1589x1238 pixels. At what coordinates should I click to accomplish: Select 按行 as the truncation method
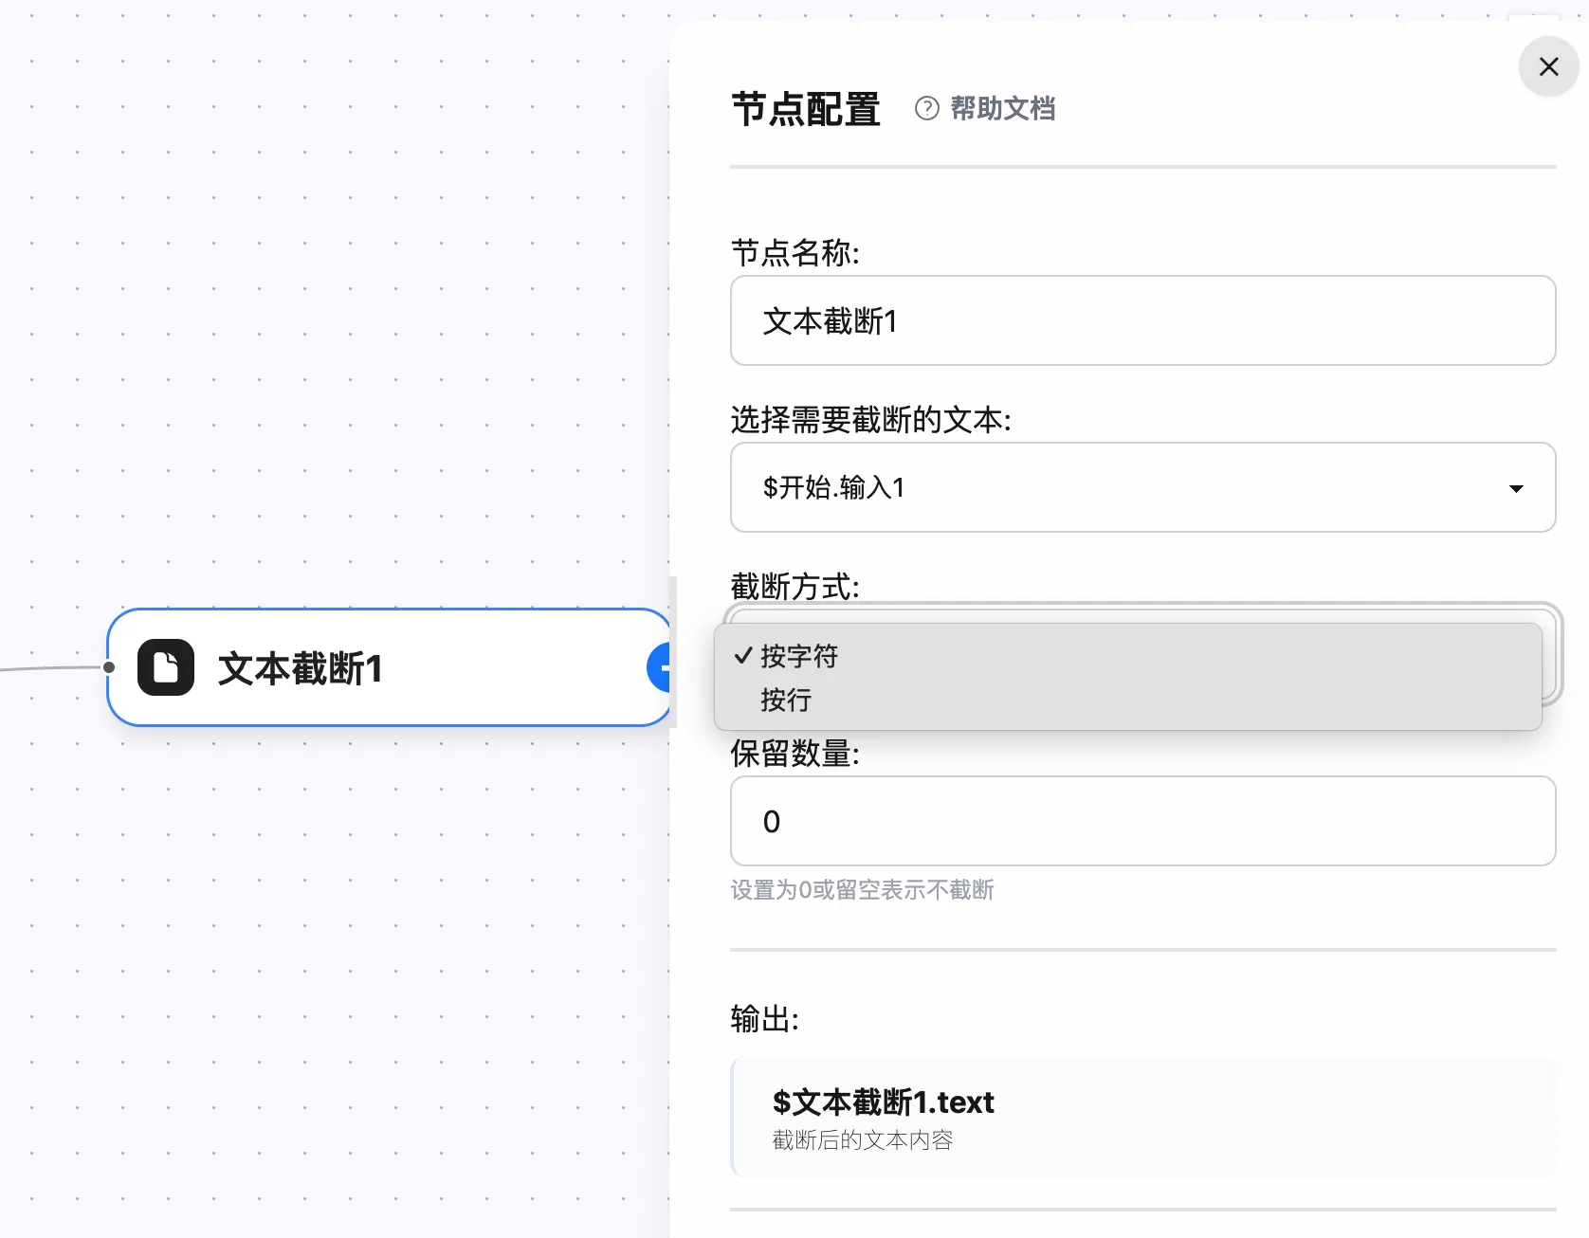tap(785, 701)
